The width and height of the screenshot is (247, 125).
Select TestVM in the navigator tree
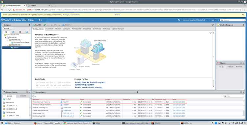click(x=16, y=47)
